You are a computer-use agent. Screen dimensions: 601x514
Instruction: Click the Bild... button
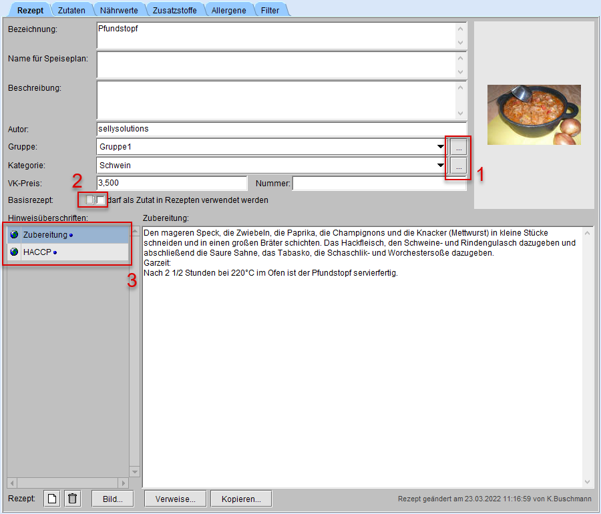[113, 499]
